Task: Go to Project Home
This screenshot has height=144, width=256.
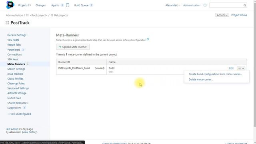Action: tap(239, 15)
